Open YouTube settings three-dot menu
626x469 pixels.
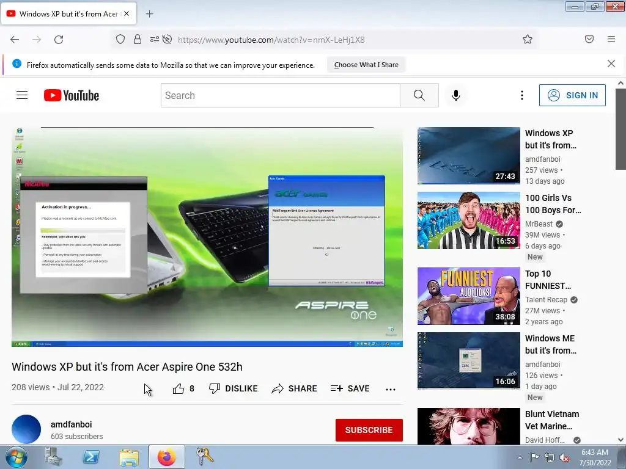522,95
